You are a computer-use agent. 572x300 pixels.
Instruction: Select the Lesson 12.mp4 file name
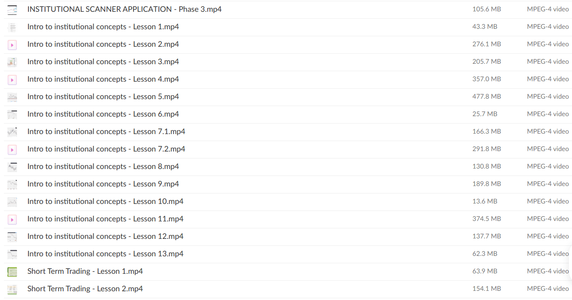coord(105,236)
